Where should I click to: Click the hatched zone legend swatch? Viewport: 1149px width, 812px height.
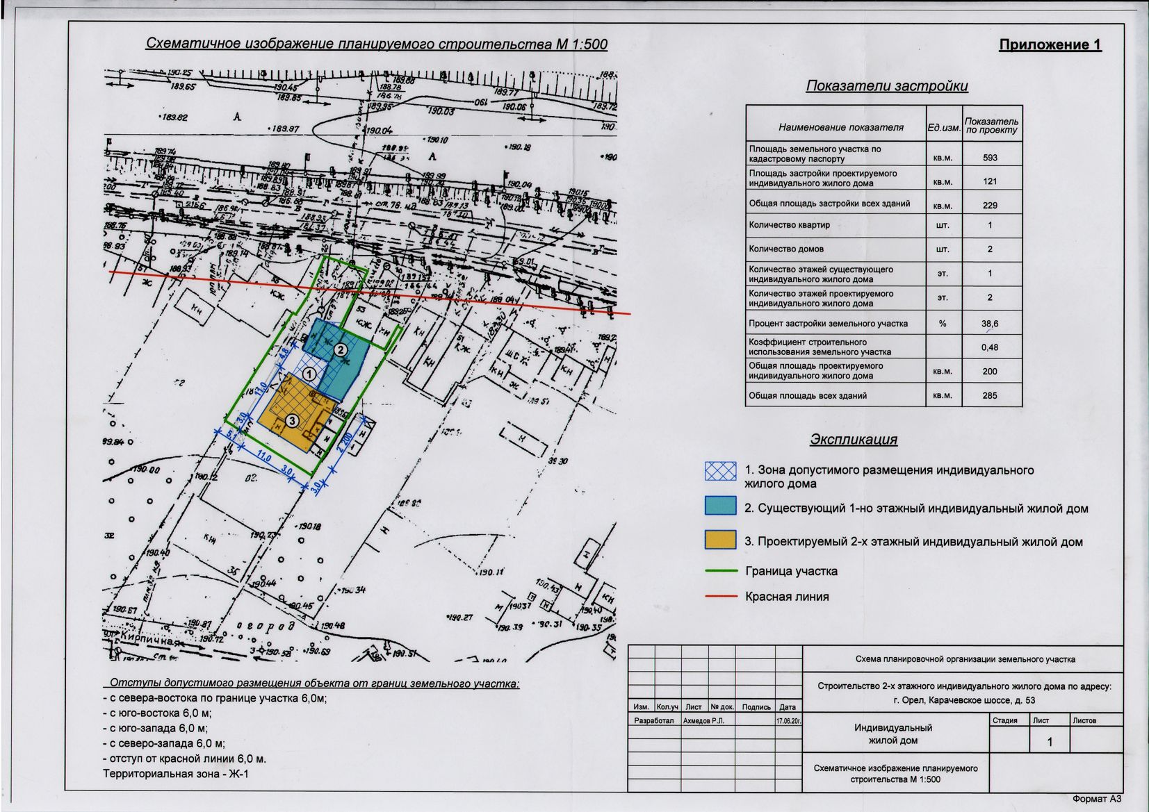click(x=720, y=471)
